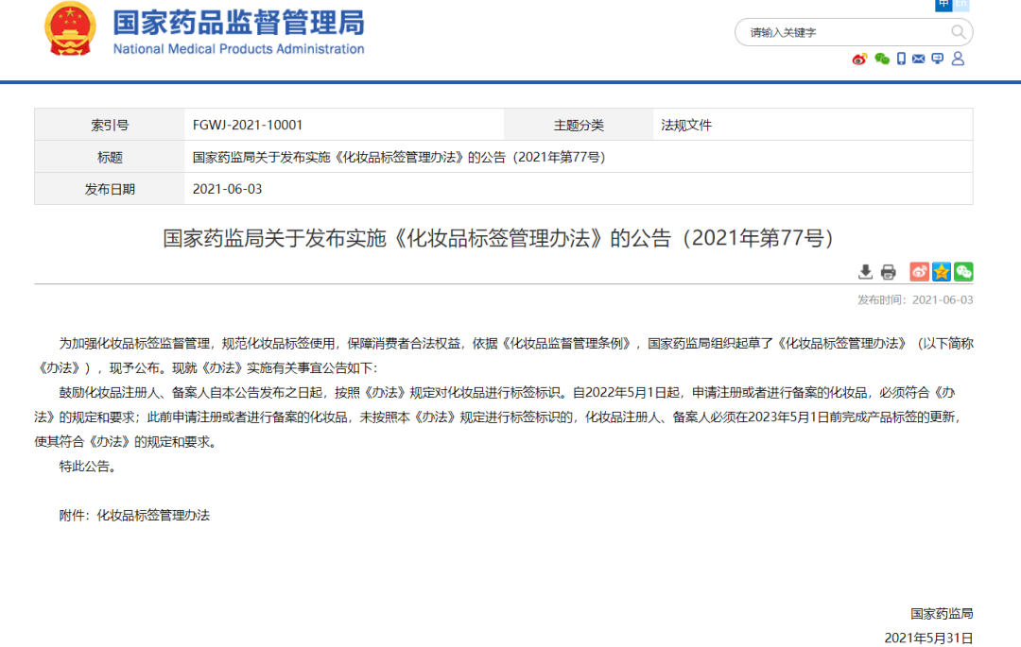Screen dimensions: 1021x647
Task: Focus the 请输入关键字 search field
Action: (x=841, y=32)
